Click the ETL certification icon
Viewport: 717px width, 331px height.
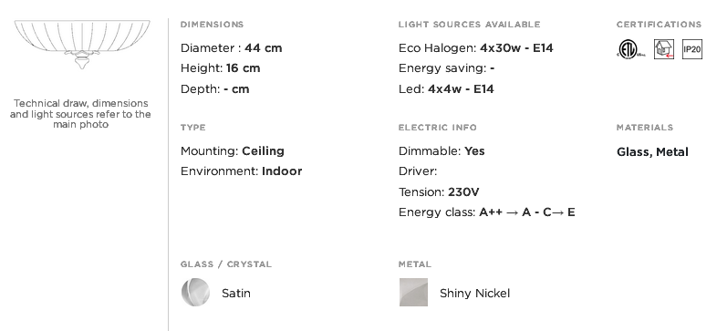coord(631,49)
